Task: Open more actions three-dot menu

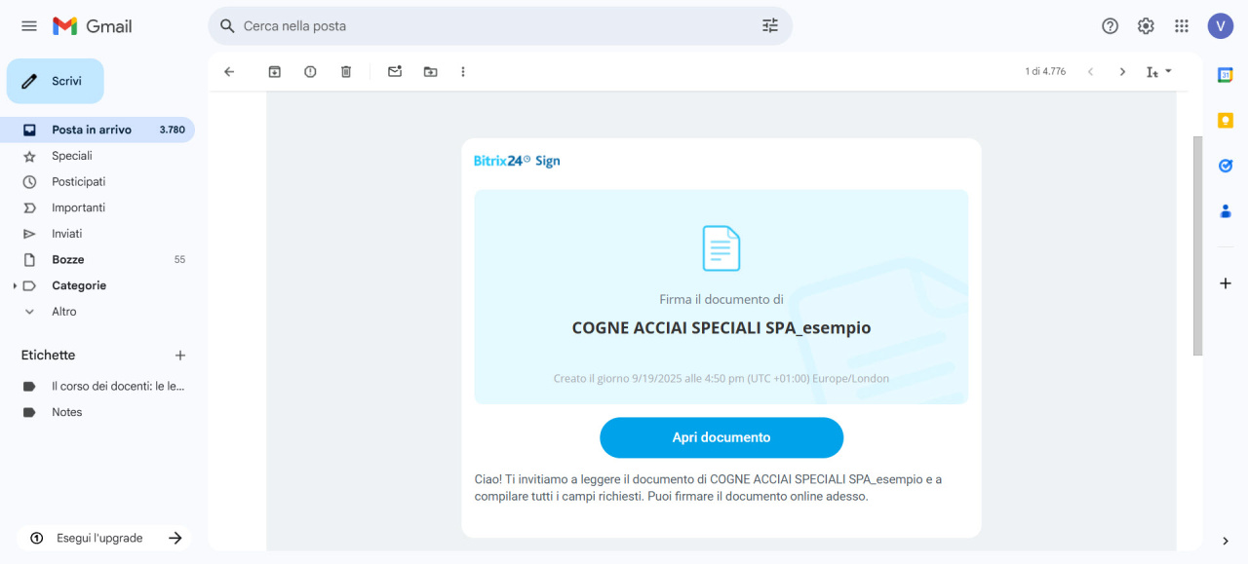Action: tap(463, 72)
